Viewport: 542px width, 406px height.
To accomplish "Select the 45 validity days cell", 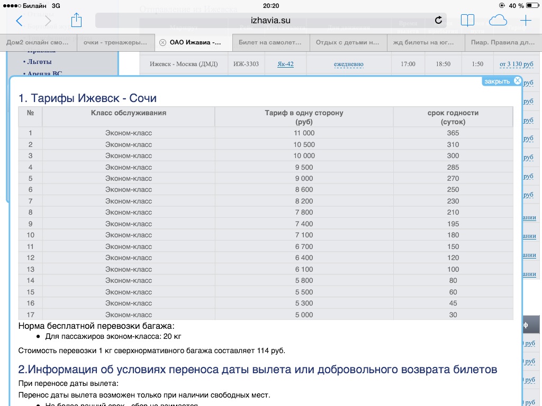I will (453, 303).
